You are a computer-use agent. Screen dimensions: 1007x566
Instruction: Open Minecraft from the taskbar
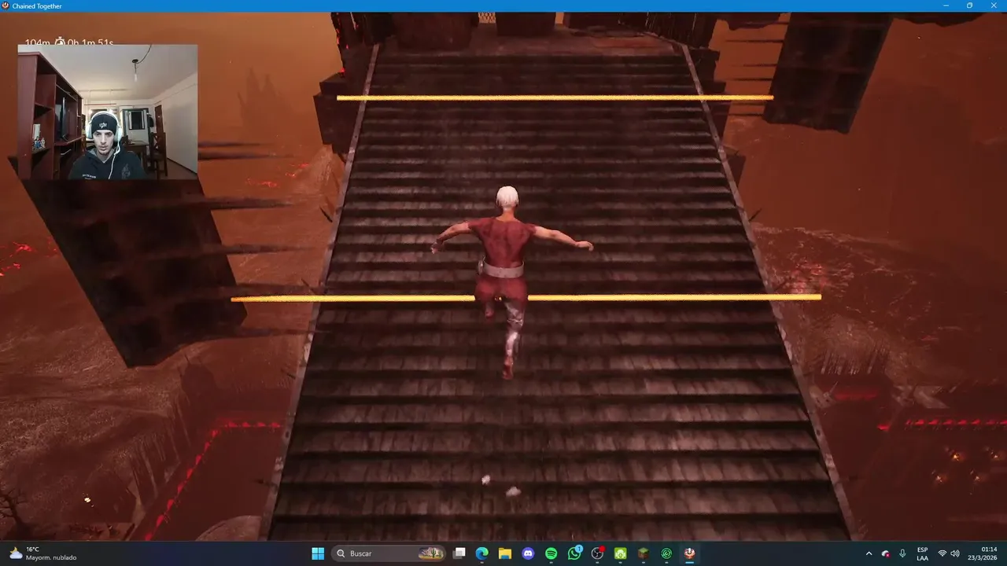643,553
